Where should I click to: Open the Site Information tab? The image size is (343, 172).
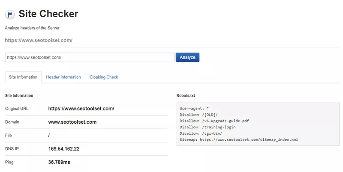pos(23,77)
